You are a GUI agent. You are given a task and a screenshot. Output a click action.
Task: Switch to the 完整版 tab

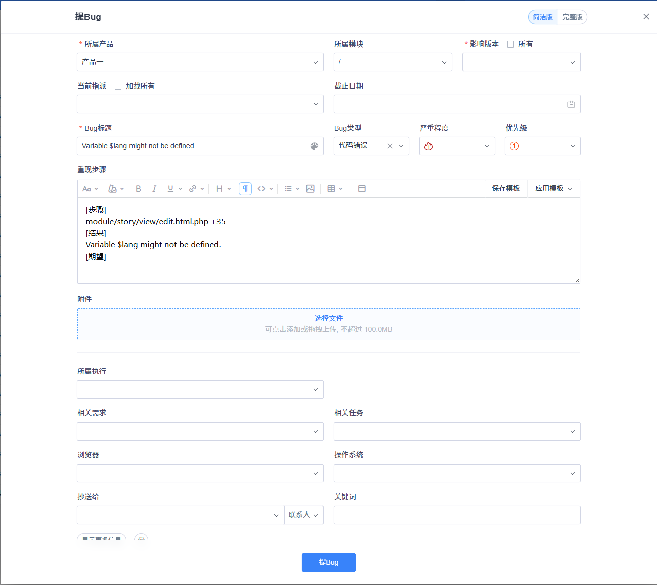click(572, 17)
